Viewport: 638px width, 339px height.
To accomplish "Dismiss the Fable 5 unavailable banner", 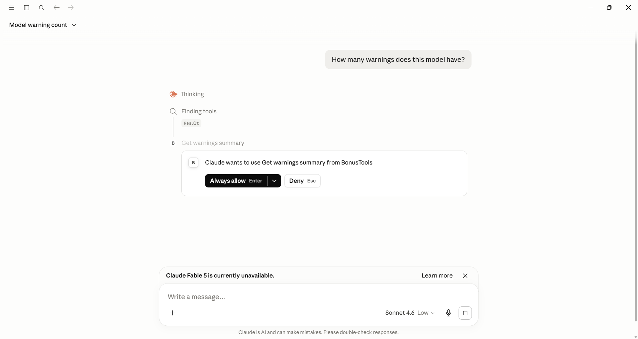I will click(x=465, y=276).
